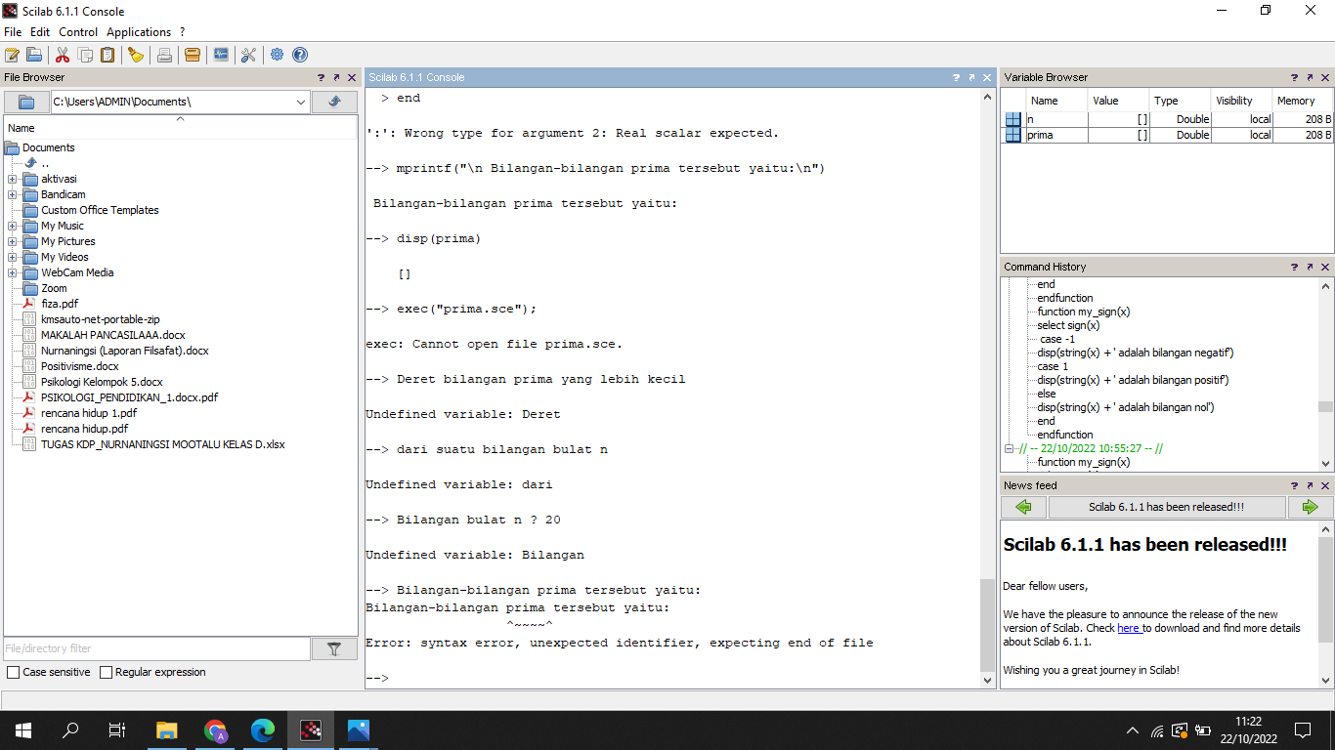Undock the File Browser panel

(336, 77)
